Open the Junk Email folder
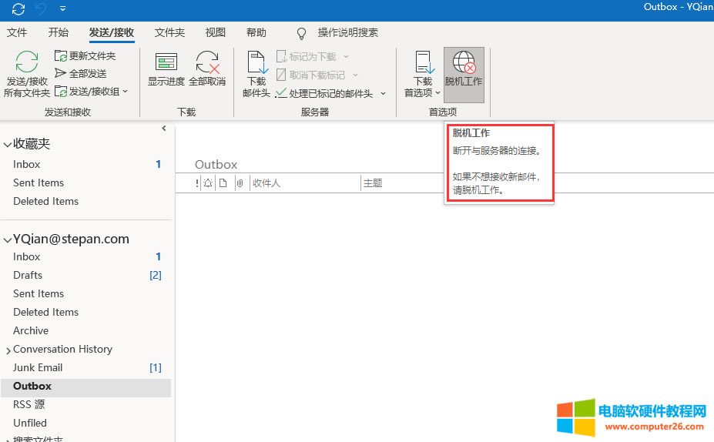Viewport: 714px width, 442px height. (x=85, y=367)
